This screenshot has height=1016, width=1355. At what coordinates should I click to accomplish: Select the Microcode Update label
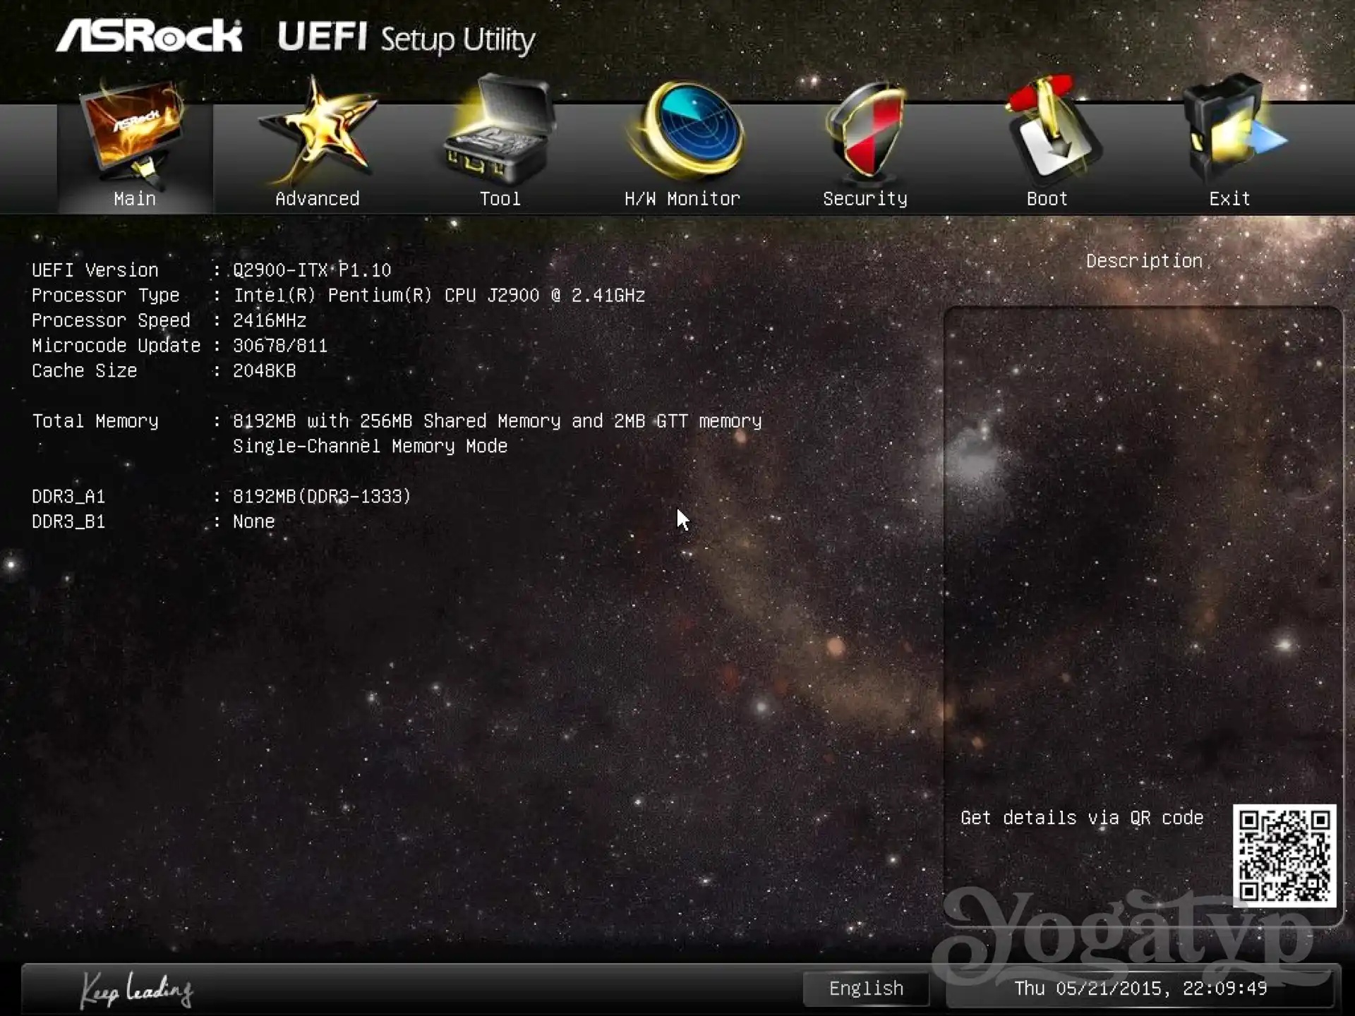click(116, 346)
